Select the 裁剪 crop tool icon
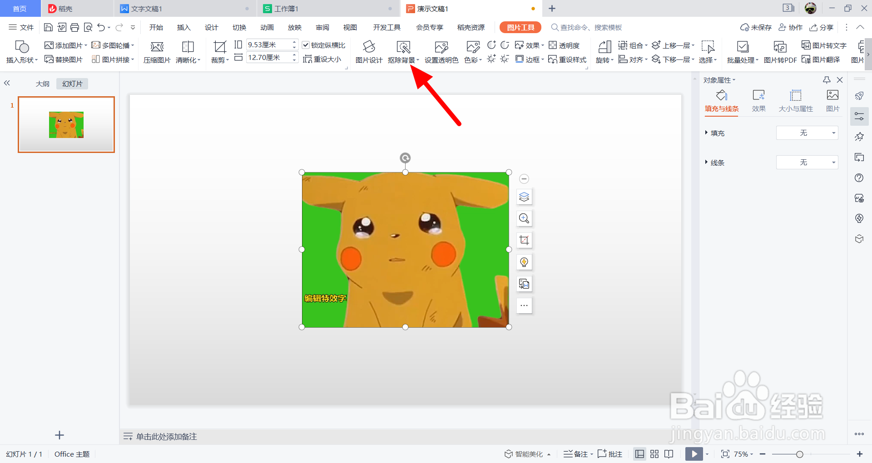 click(220, 47)
